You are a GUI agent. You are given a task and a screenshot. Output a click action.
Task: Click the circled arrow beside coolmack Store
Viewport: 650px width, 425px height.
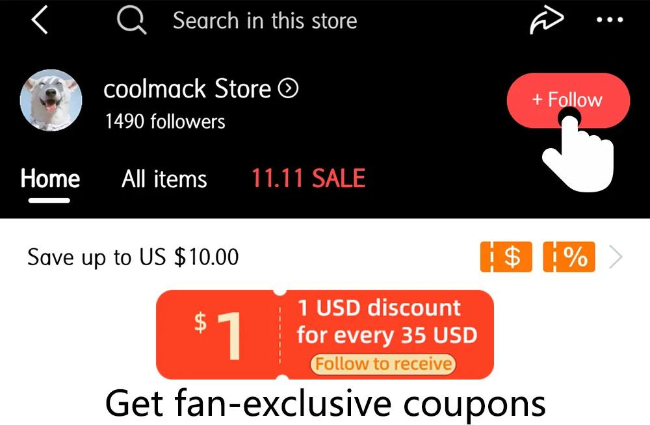click(288, 88)
